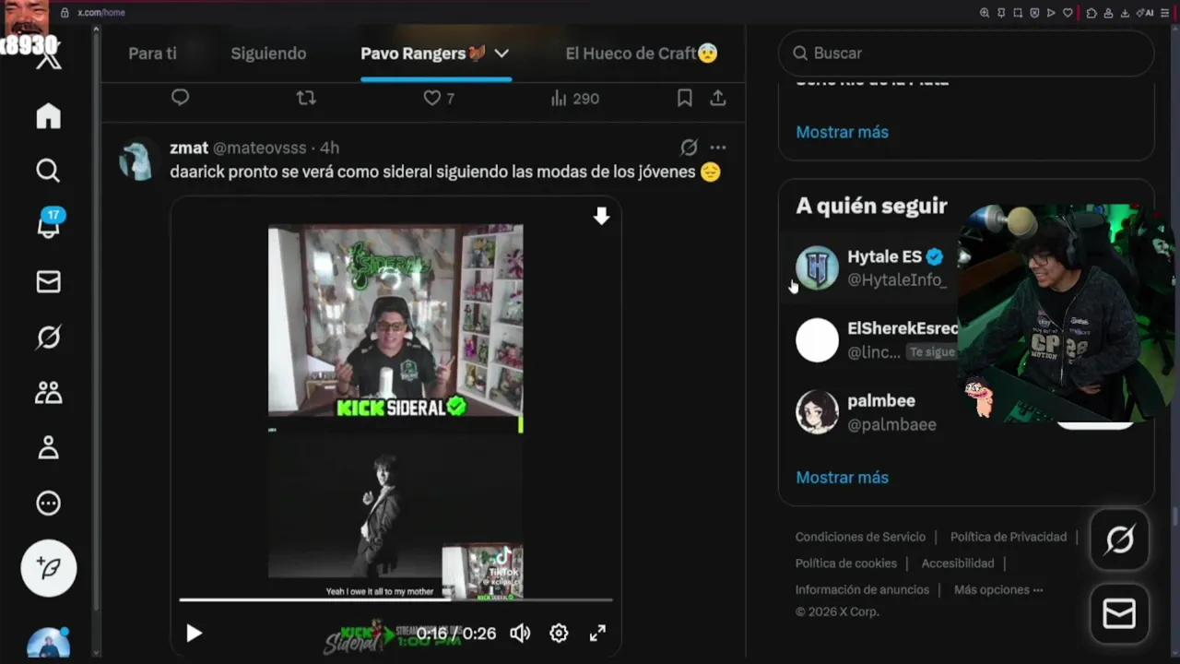The width and height of the screenshot is (1180, 664).
Task: Open Política de Privacidad link
Action: [1009, 537]
